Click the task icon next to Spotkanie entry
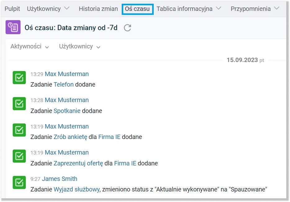The height and width of the screenshot is (202, 290). pos(19,104)
